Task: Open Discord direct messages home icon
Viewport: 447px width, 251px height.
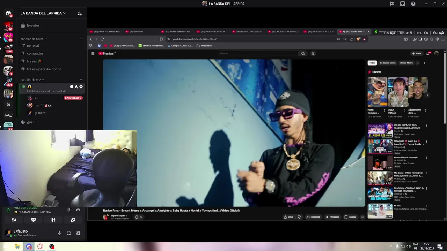Action: coord(8,13)
